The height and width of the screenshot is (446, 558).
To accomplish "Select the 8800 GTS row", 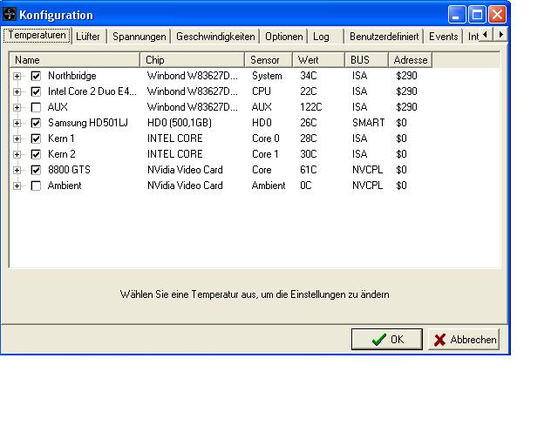I will point(70,170).
